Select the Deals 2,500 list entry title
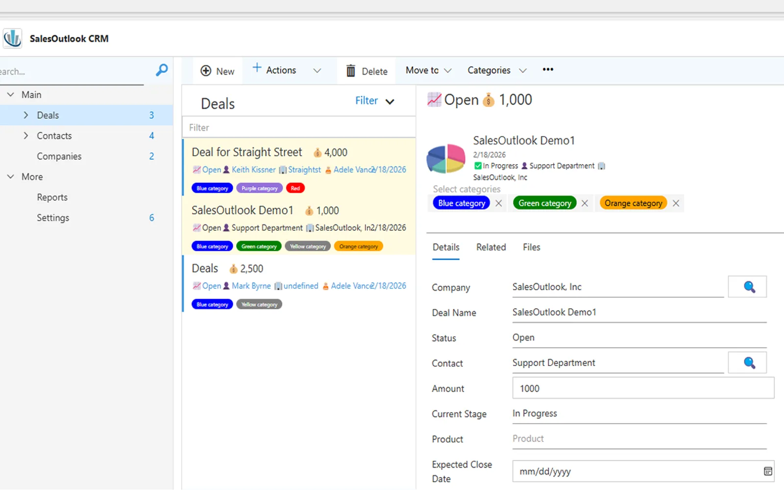 205,269
